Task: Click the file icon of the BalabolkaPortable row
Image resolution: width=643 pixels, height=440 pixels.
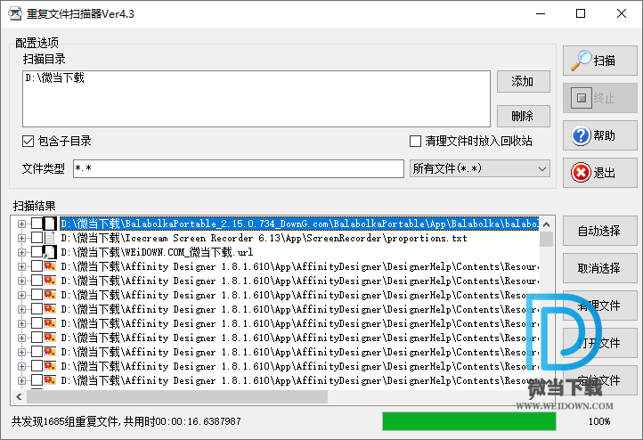Action: coord(50,224)
